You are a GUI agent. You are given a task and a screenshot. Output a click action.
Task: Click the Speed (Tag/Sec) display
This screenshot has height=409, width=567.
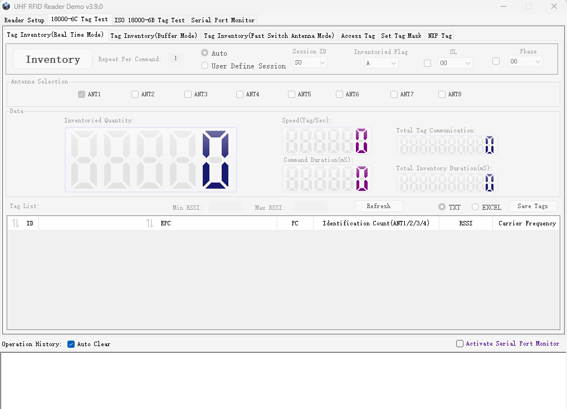pyautogui.click(x=327, y=141)
